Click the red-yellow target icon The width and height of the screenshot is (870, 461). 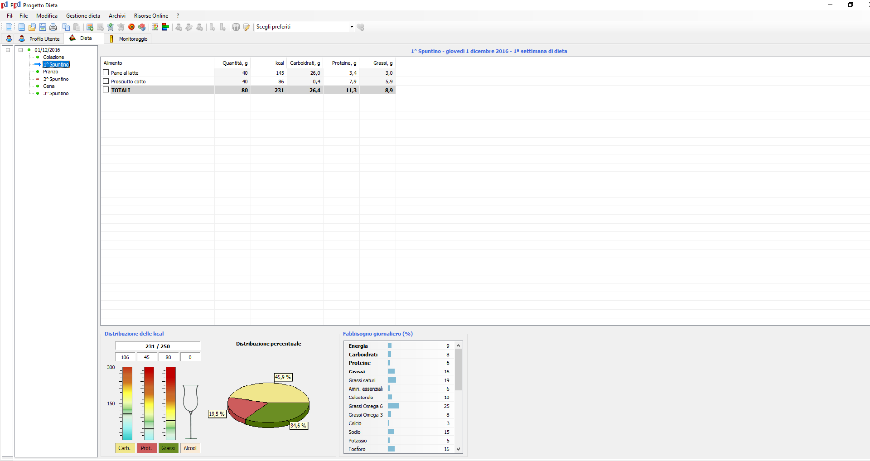point(131,27)
